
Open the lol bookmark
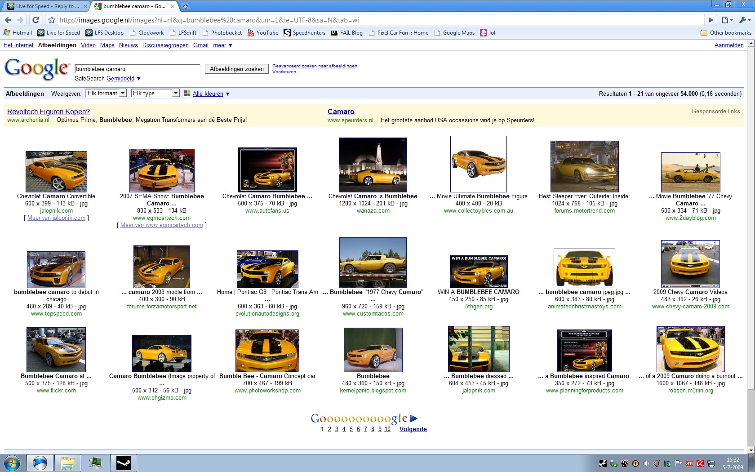(488, 33)
